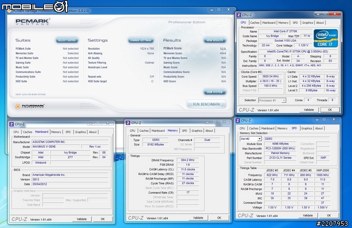The image size is (352, 228).
Task: Select Caches tab in Memory window
Action: (x=144, y=131)
